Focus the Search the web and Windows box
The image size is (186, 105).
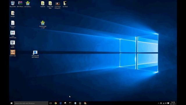tap(31, 103)
